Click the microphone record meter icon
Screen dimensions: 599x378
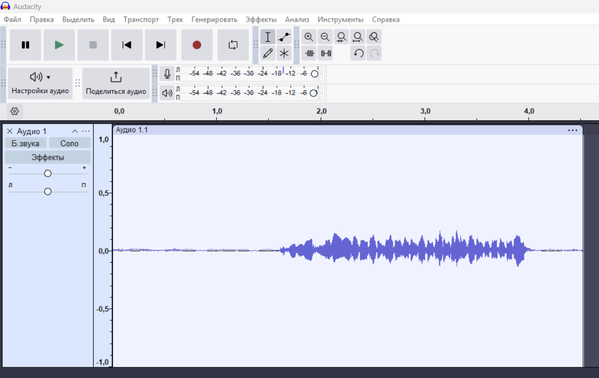pyautogui.click(x=167, y=74)
